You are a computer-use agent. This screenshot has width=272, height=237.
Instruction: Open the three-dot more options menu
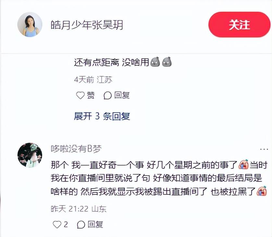264,149
